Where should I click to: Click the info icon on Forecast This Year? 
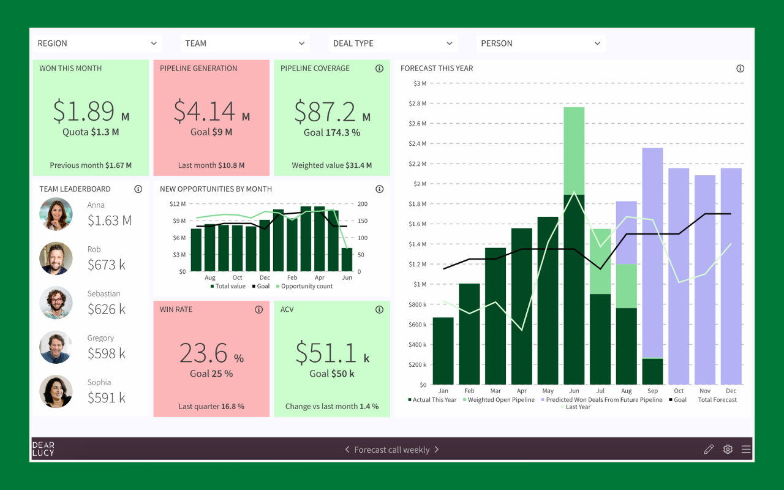[x=740, y=69]
